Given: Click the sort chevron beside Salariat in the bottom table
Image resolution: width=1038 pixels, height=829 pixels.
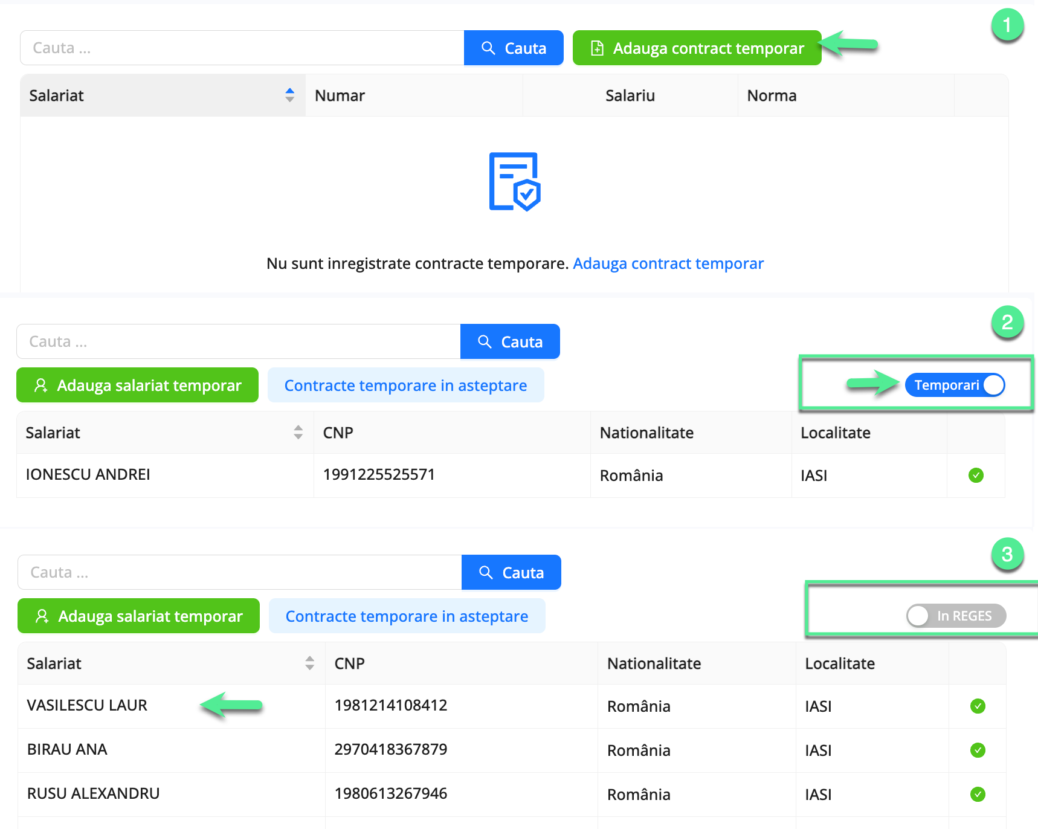Looking at the screenshot, I should click(309, 663).
